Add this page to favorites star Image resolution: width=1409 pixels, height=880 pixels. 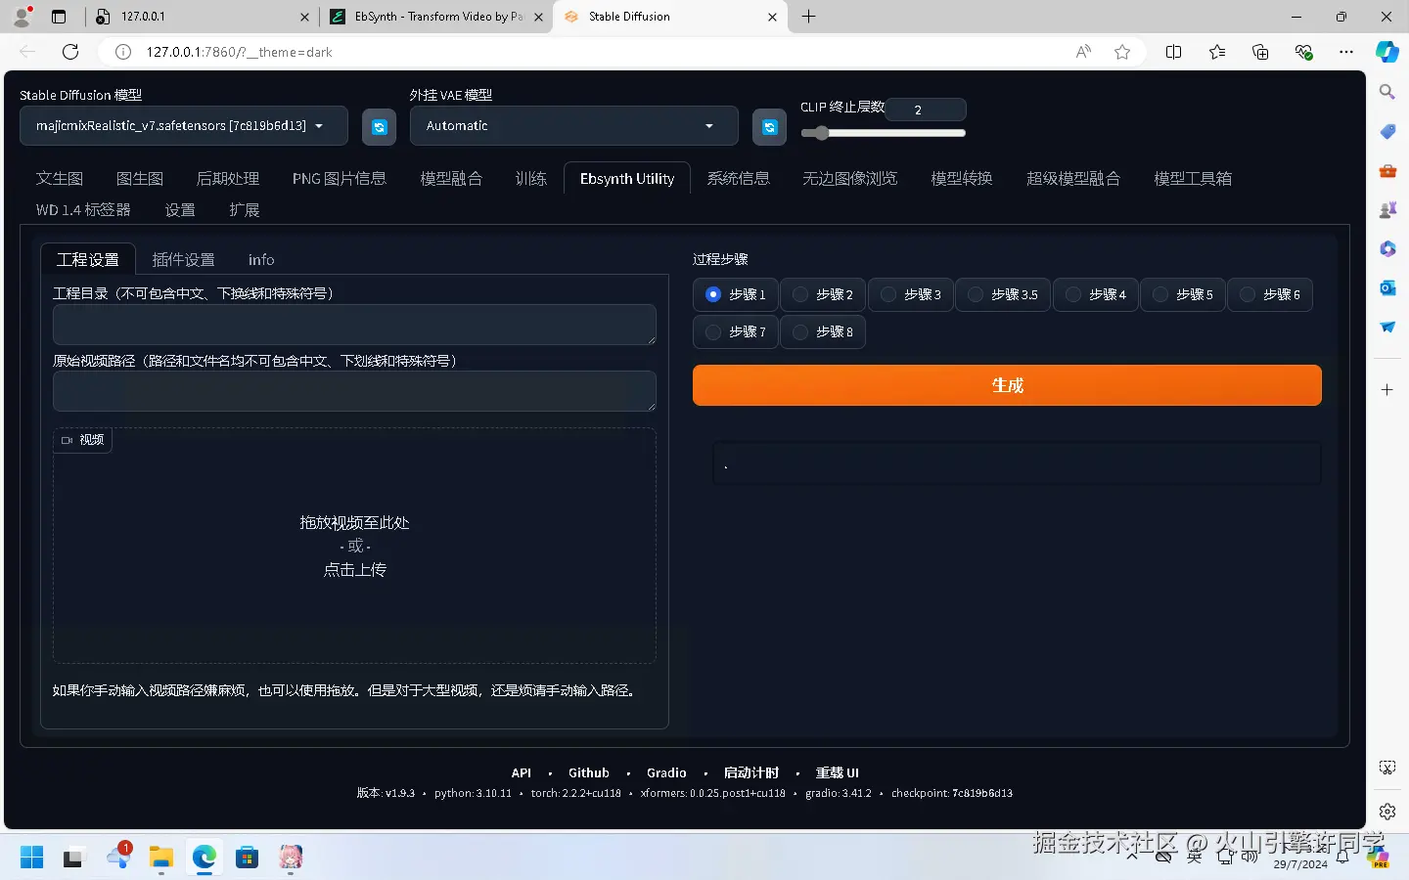point(1122,52)
